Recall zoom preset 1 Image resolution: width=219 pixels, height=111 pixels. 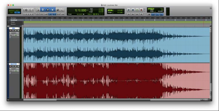point(24,14)
